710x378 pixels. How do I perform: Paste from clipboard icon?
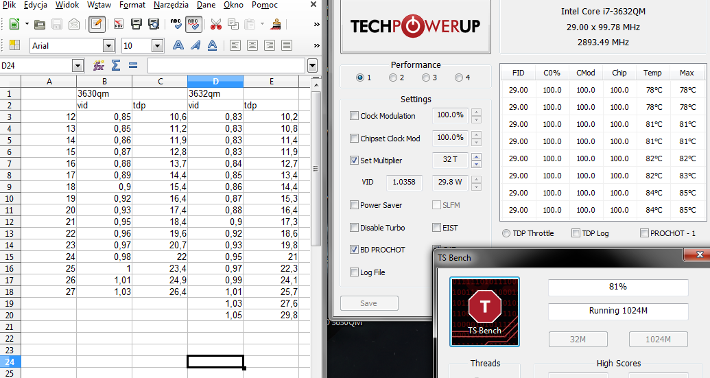(x=250, y=24)
